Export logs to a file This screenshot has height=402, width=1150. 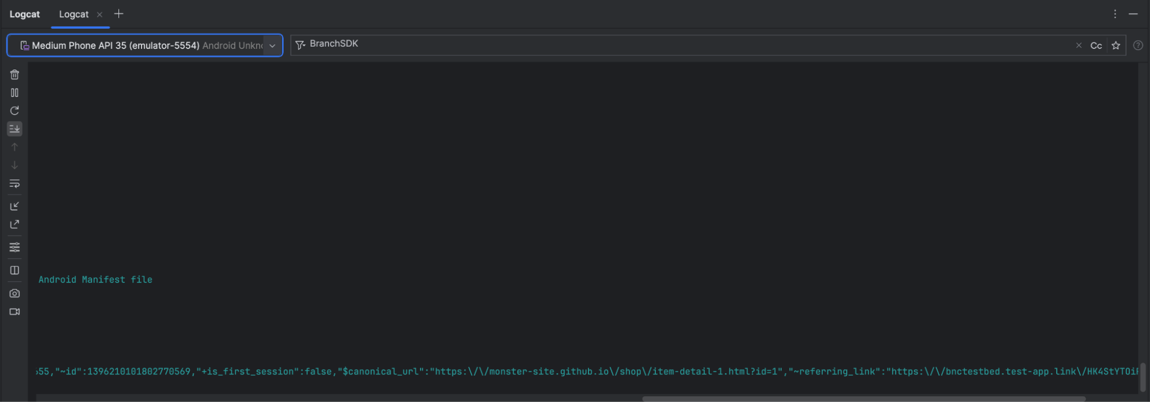[14, 224]
